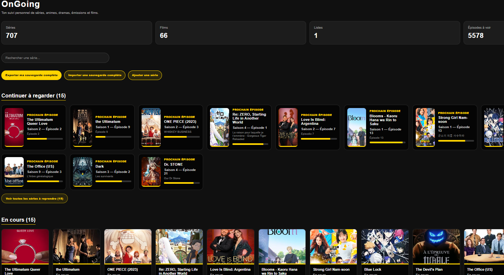Click "Love Is Blind: Argentina" title text in En cours
Screen dimensions: 504x275
(x=230, y=269)
